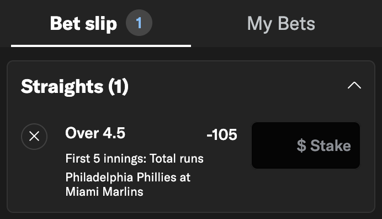Click the Over 4.5 bet title
382x219 pixels.
coord(95,133)
